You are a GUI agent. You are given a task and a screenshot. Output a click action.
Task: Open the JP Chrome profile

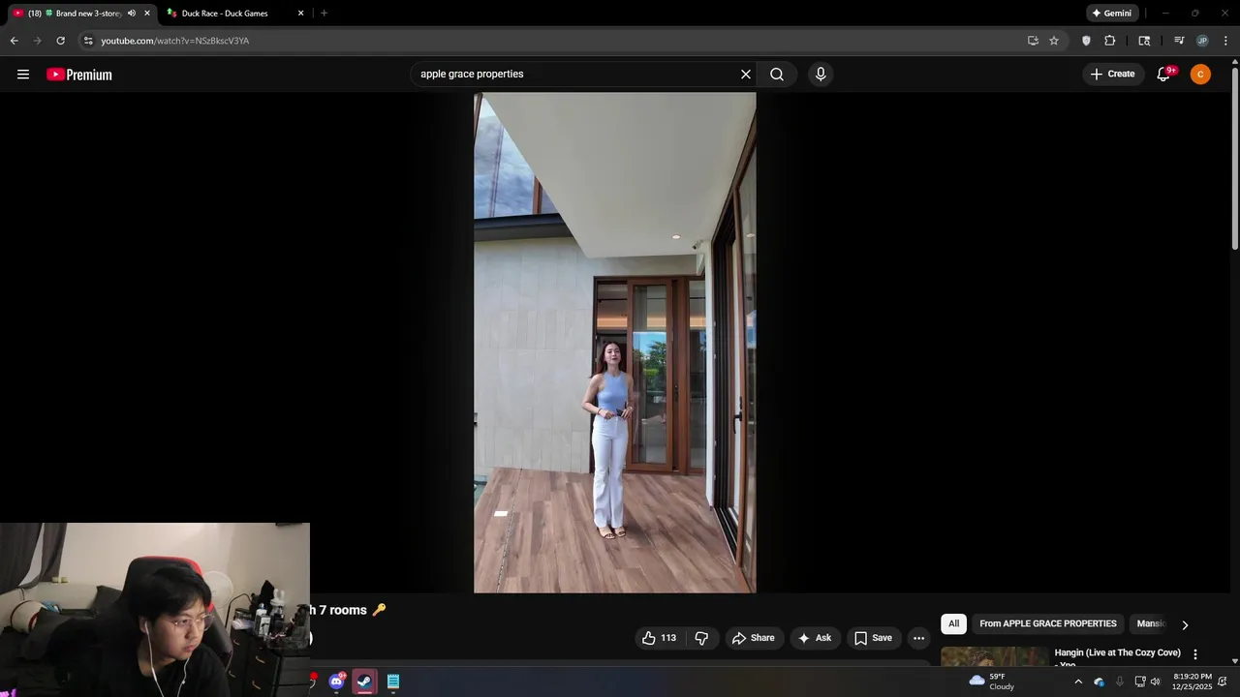(x=1202, y=41)
